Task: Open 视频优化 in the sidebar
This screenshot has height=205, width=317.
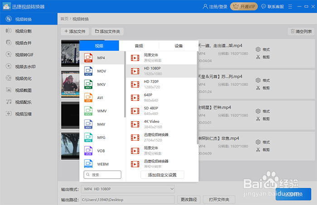Action: (29, 78)
